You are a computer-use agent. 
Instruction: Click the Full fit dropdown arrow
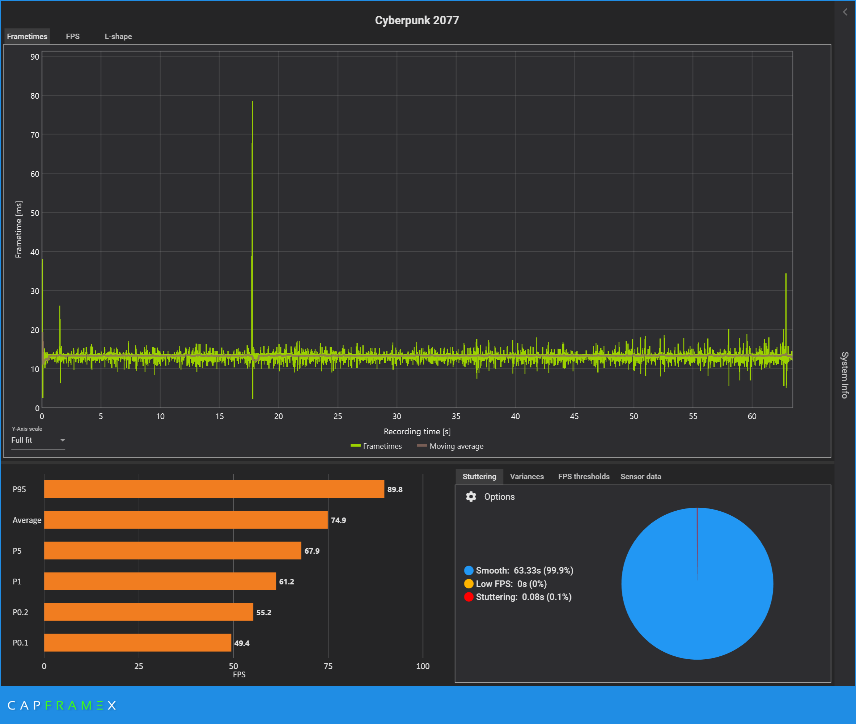(x=62, y=440)
